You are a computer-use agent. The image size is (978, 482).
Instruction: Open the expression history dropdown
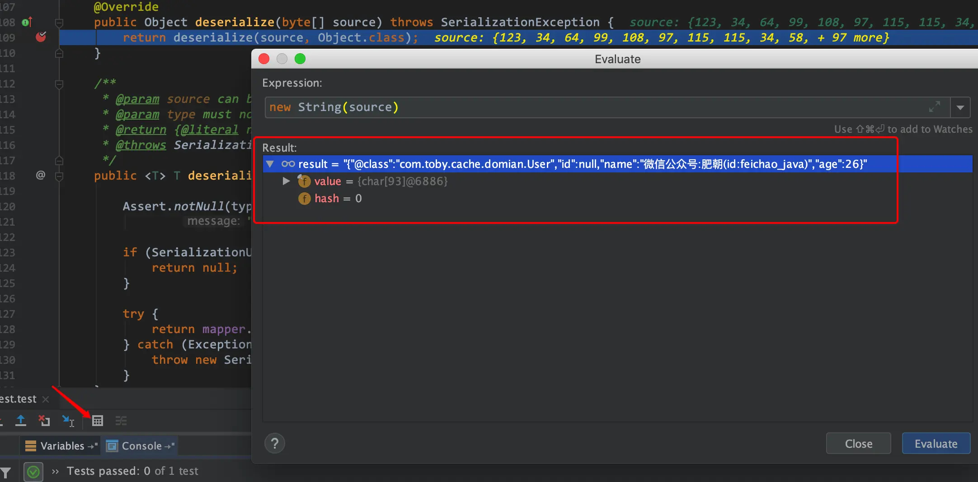pos(960,107)
